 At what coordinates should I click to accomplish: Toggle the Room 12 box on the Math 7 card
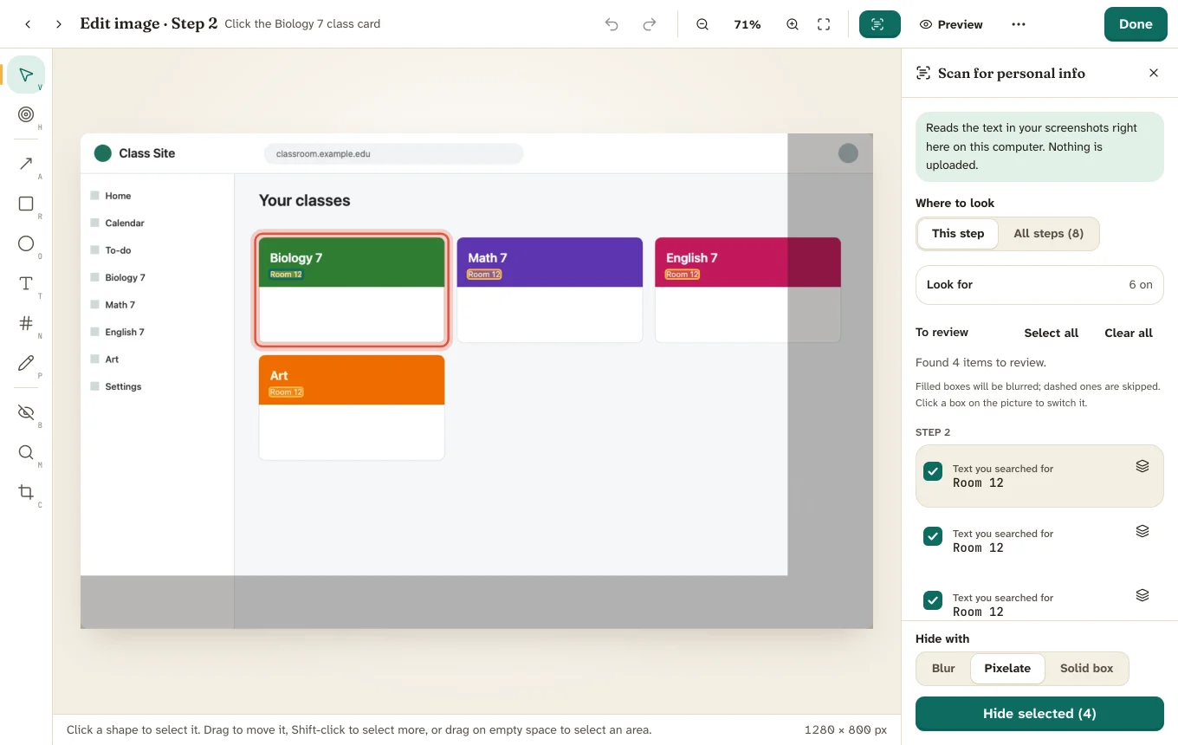[x=484, y=275]
